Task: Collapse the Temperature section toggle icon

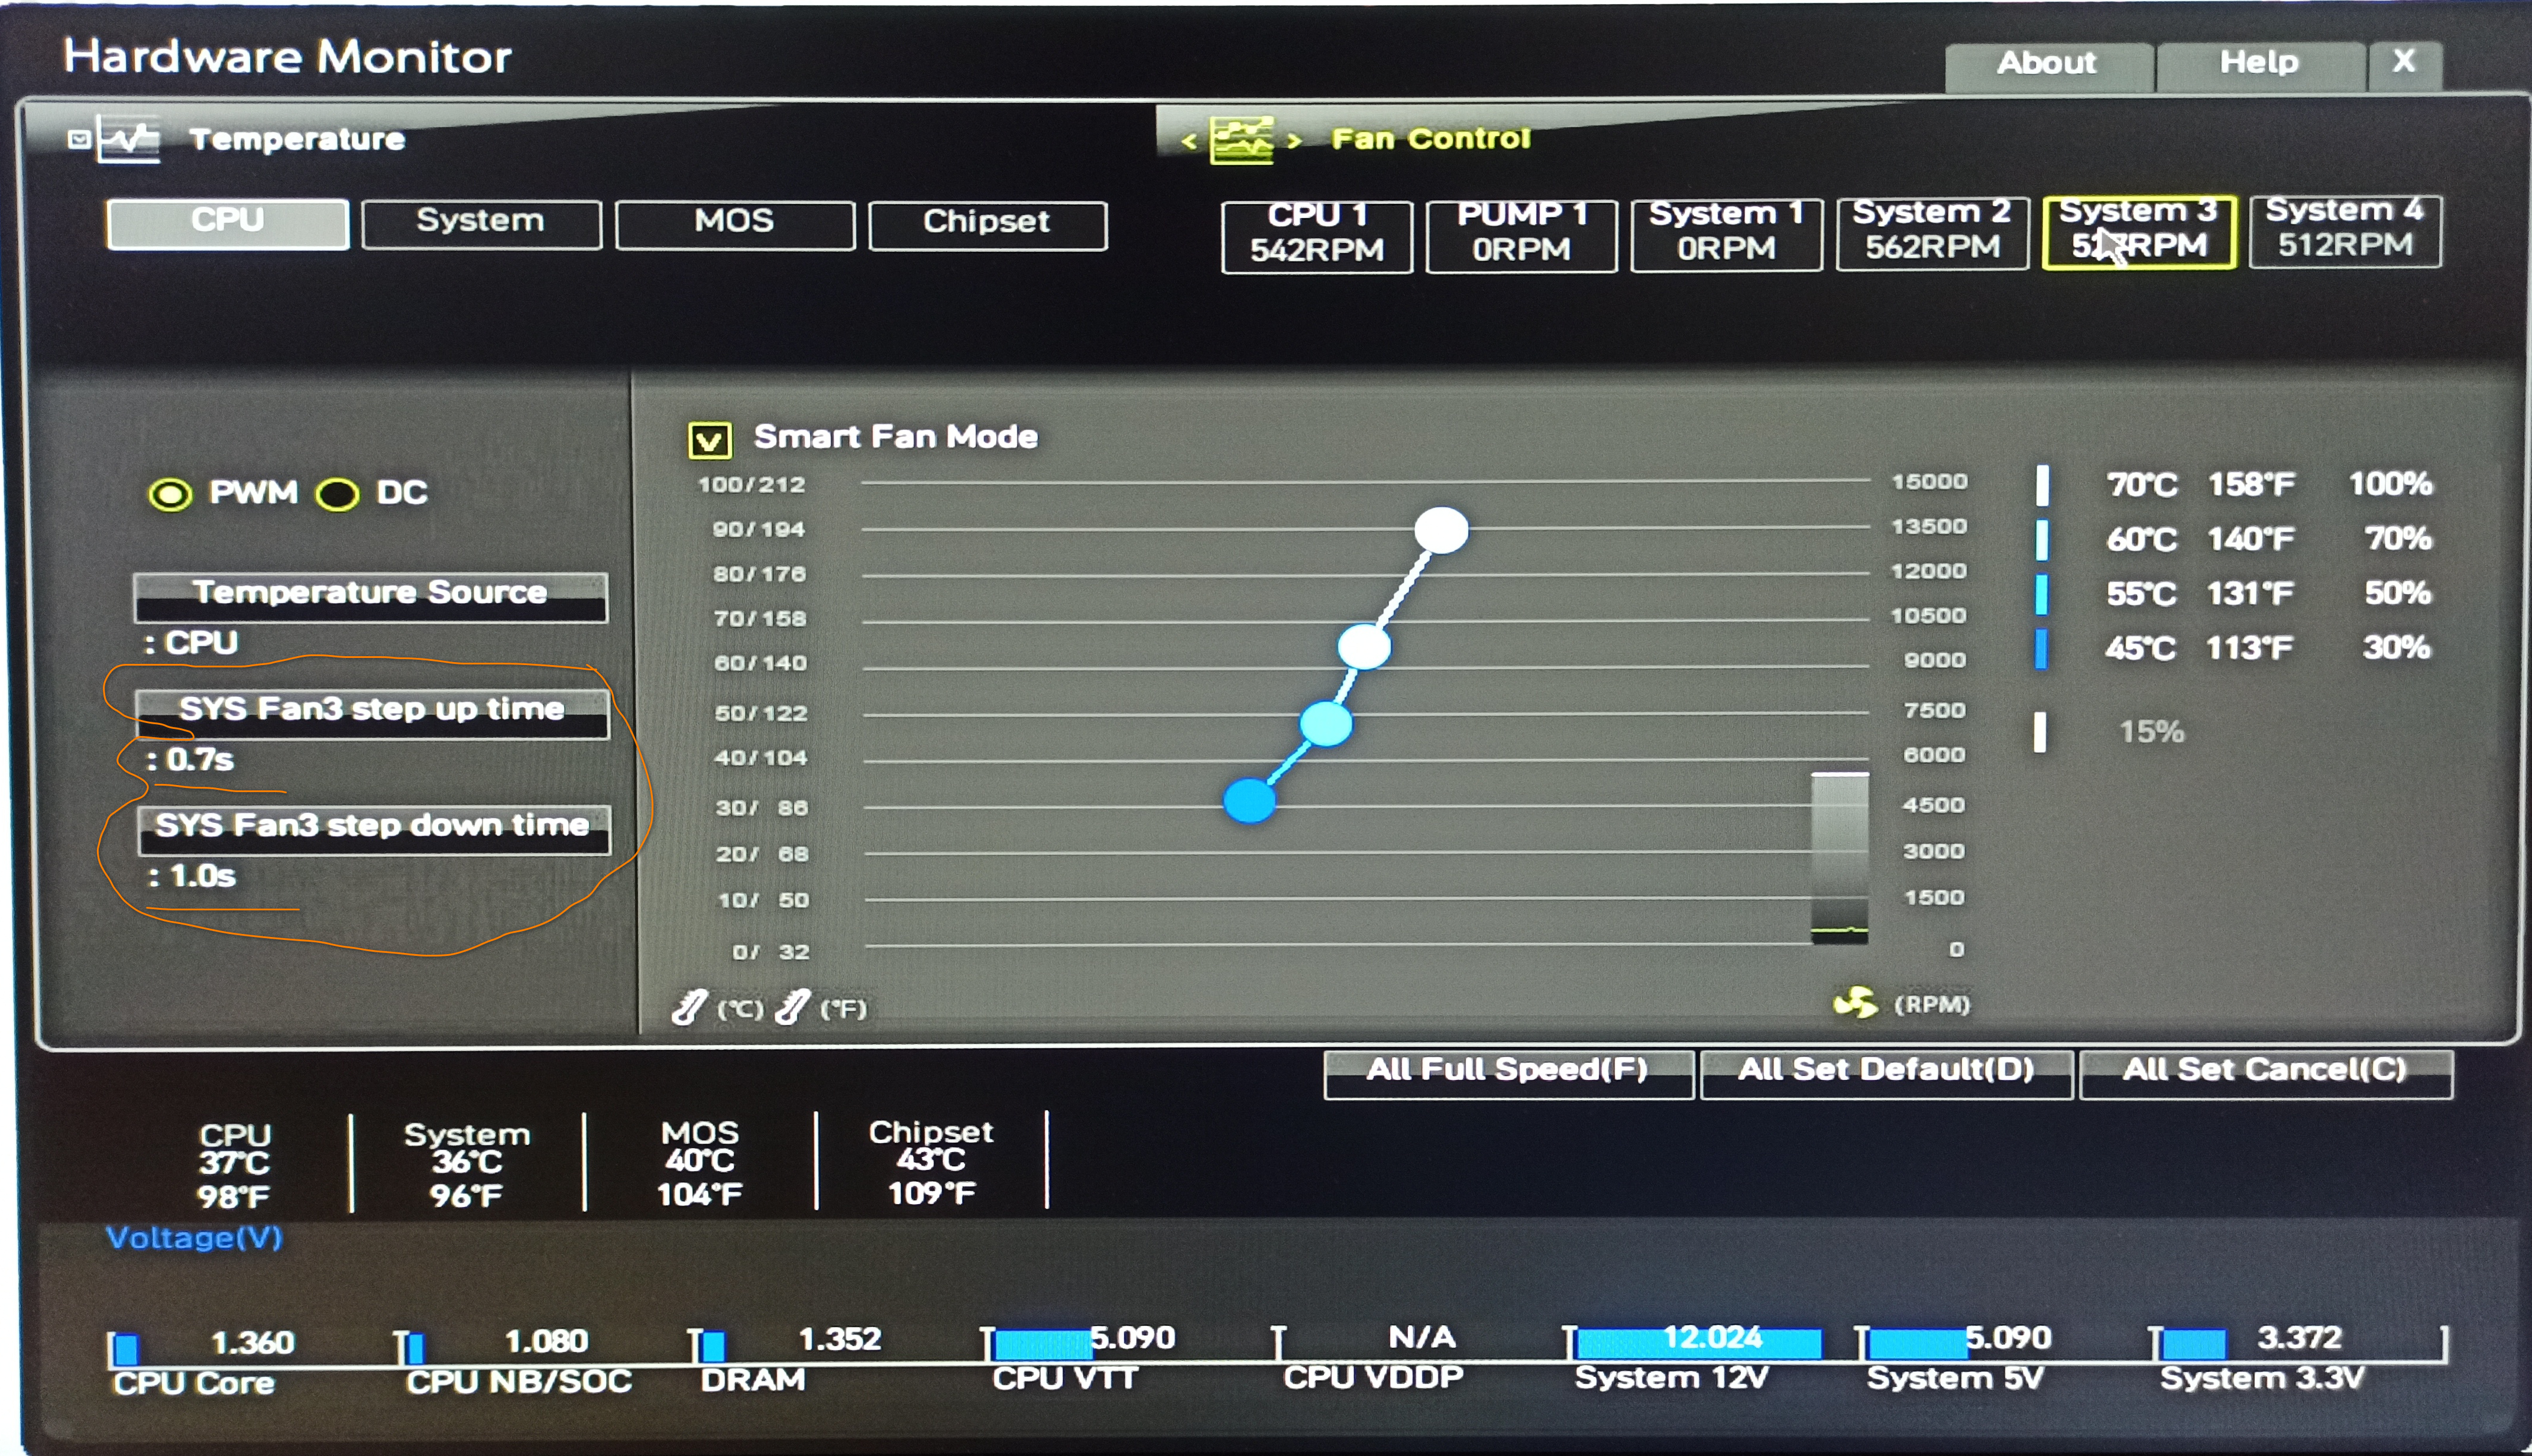Action: (79, 139)
